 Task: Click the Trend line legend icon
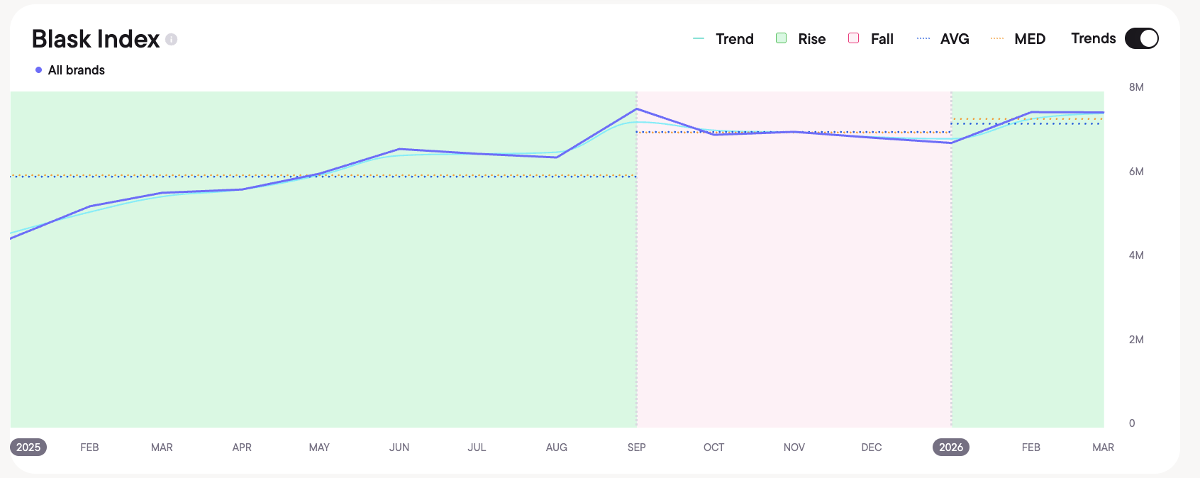(x=699, y=39)
